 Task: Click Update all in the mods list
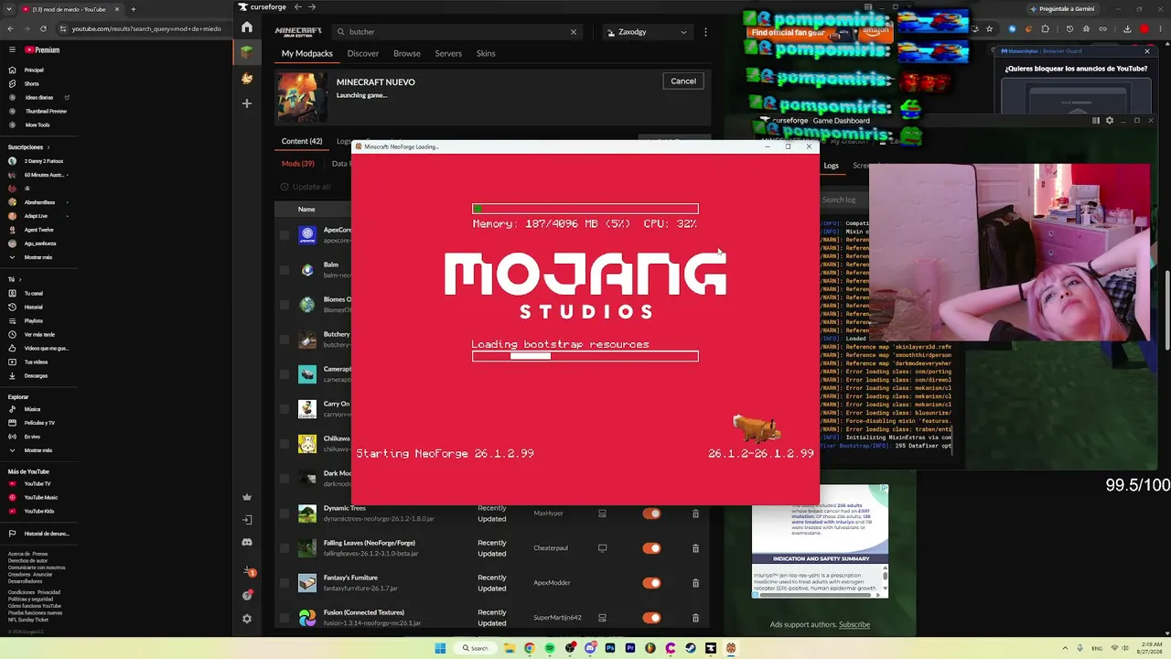(x=306, y=187)
